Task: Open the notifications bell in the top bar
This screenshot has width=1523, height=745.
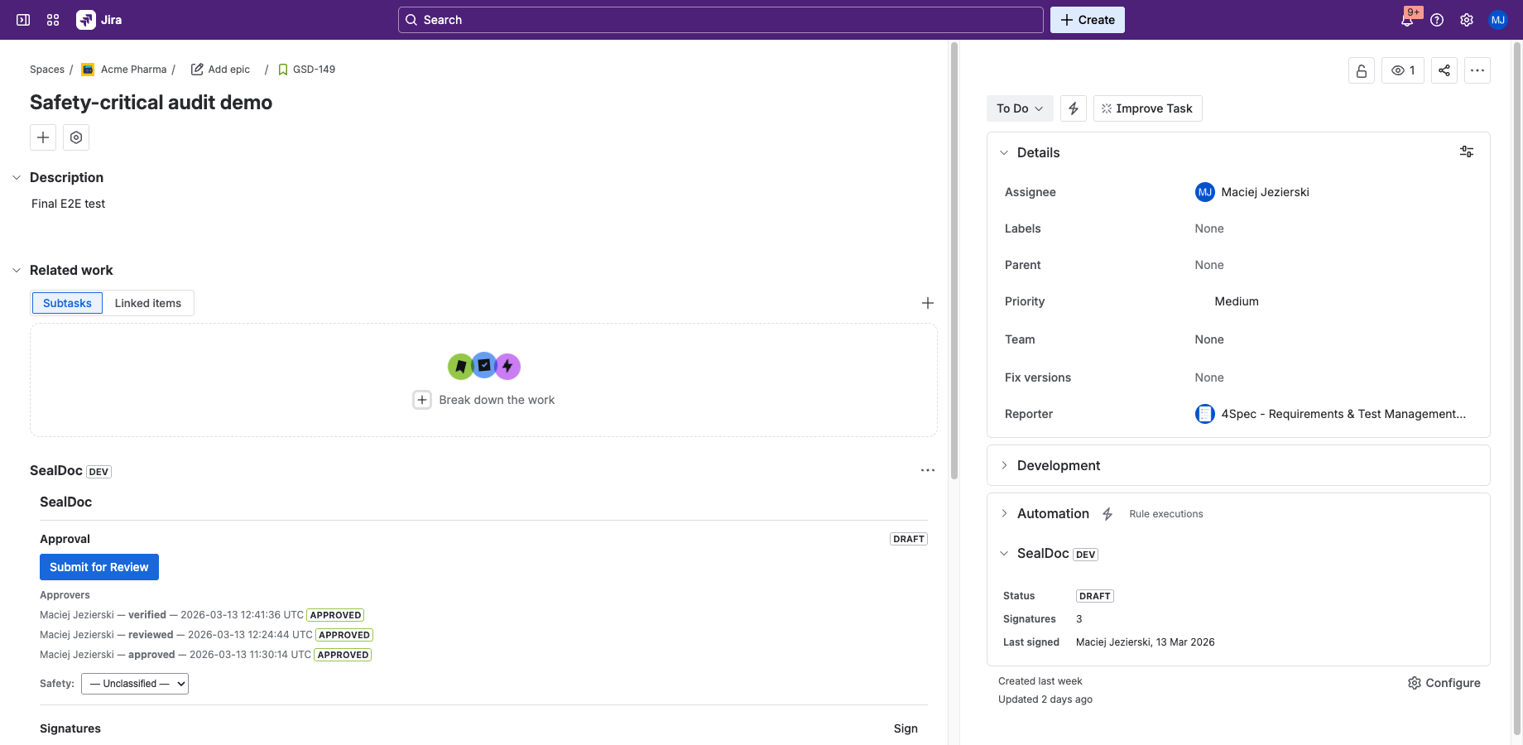Action: pos(1408,19)
